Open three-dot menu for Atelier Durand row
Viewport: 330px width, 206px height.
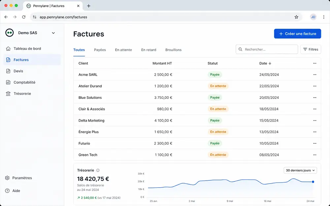tap(314, 86)
